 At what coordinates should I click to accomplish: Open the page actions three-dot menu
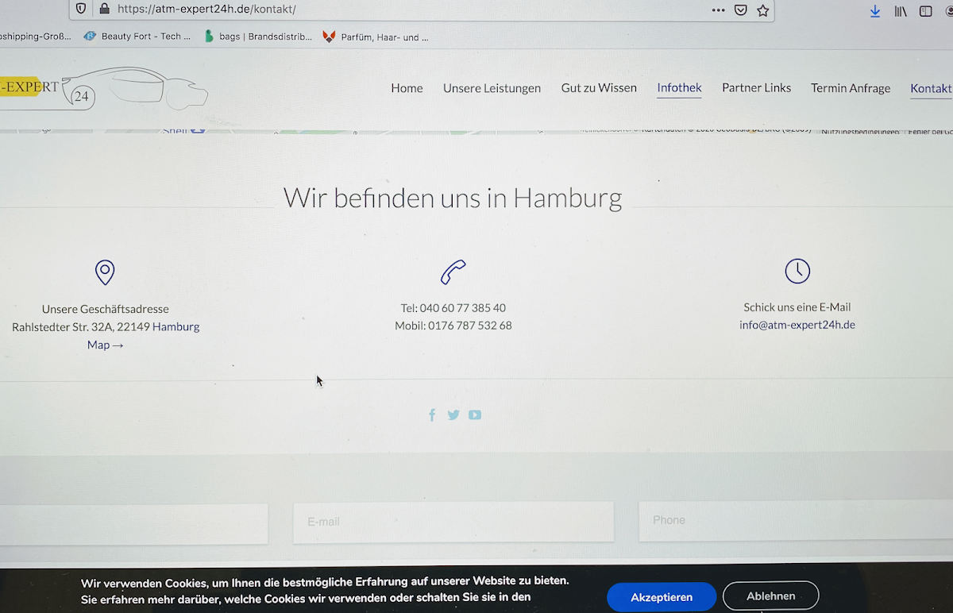[718, 10]
